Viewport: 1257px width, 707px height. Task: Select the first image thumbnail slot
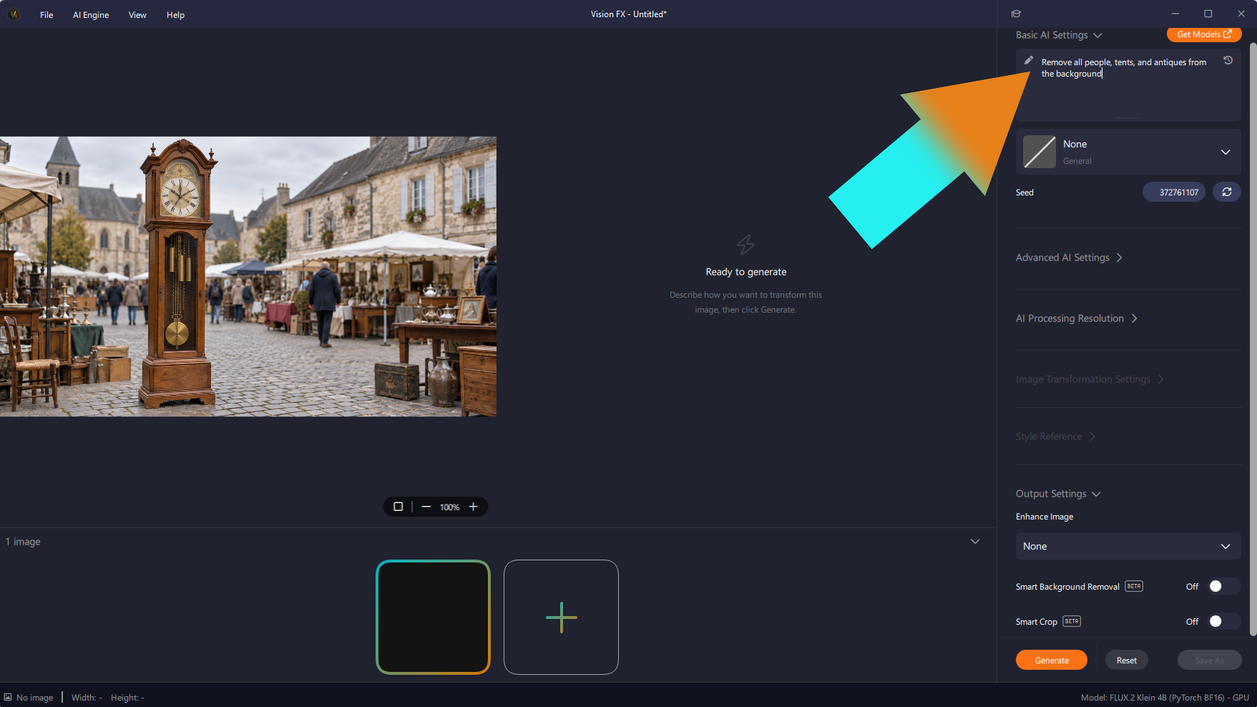coord(433,617)
